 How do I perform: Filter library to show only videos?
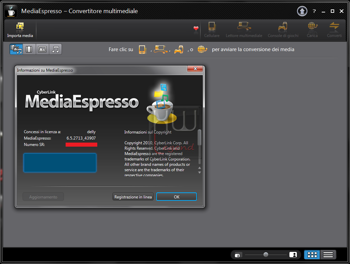tap(29, 49)
